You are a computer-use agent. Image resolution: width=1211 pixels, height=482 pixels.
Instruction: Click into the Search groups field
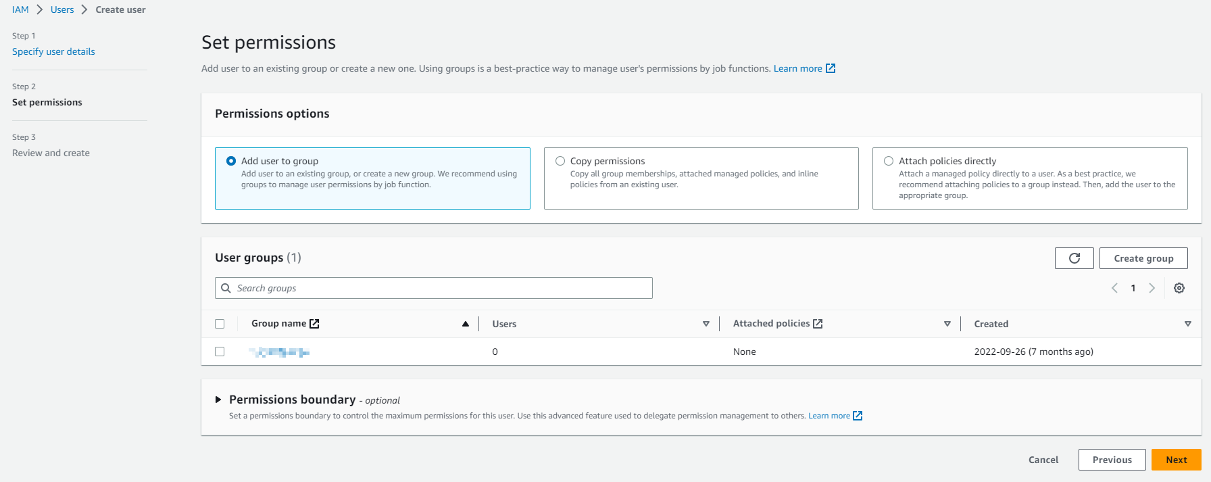point(439,288)
